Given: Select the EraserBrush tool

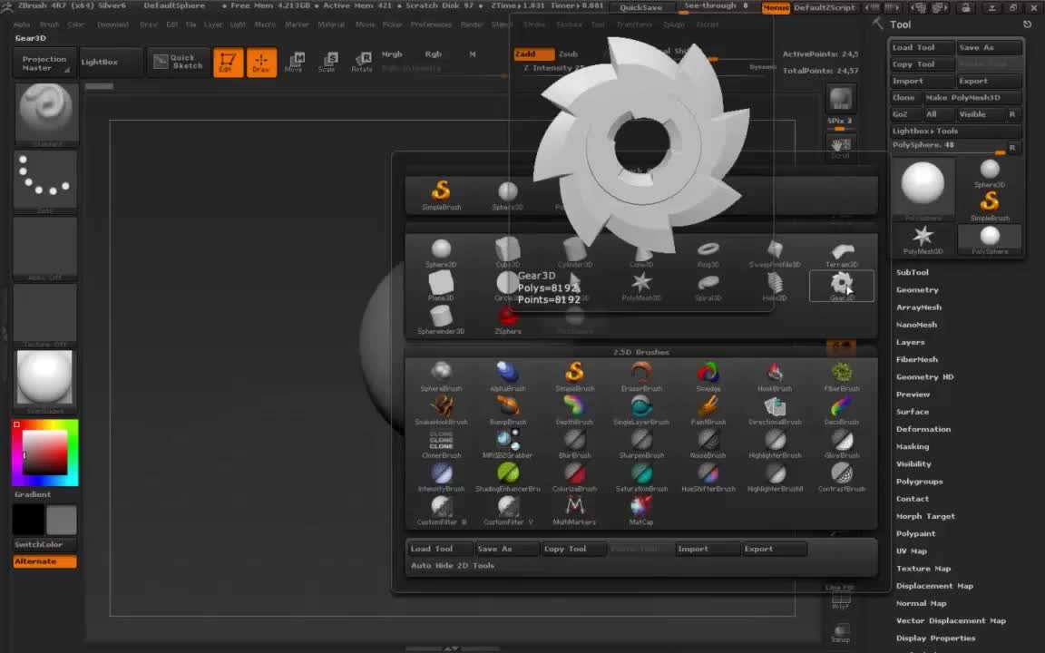Looking at the screenshot, I should coord(641,377).
